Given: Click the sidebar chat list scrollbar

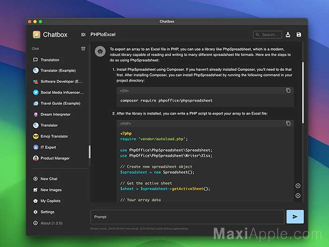Looking at the screenshot, I should point(90,152).
